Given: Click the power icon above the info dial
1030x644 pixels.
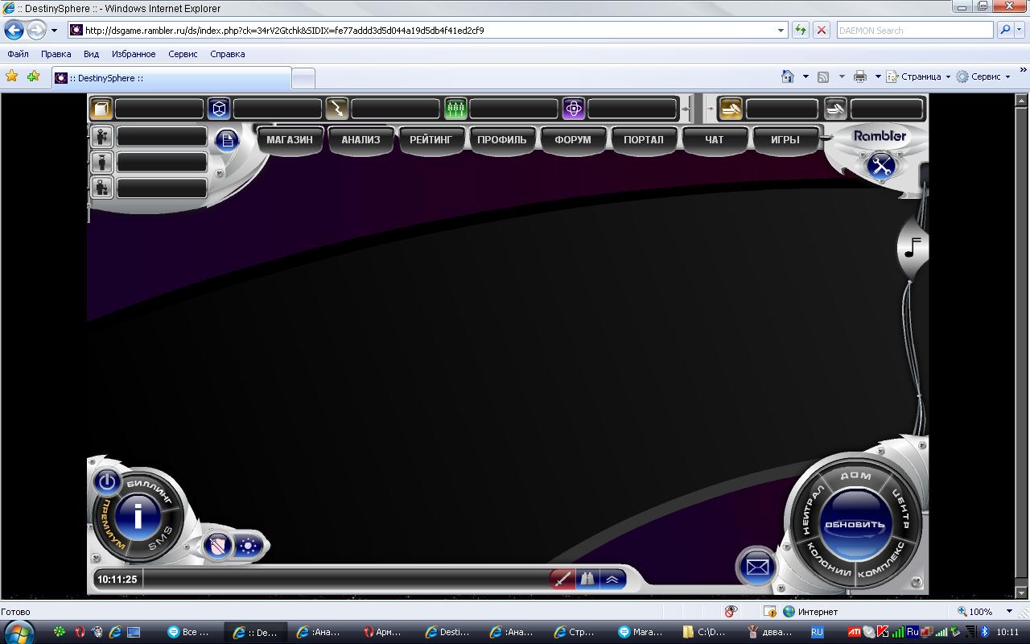Looking at the screenshot, I should 107,482.
